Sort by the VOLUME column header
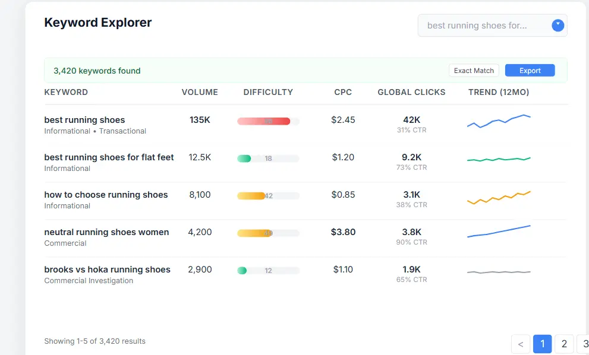 pos(200,93)
